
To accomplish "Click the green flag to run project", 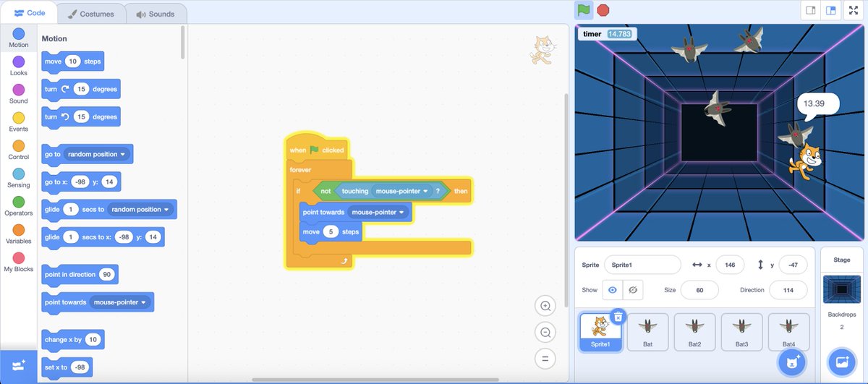I will pos(584,10).
